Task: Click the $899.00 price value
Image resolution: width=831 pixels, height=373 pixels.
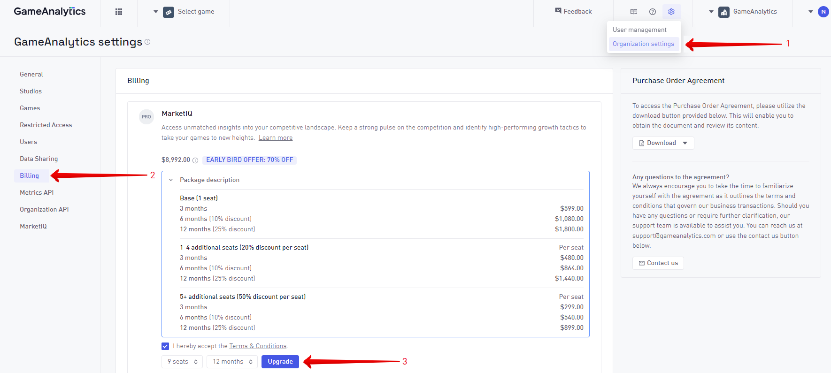Action: 572,328
